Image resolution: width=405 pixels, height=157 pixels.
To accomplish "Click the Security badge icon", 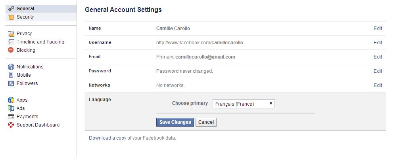I will point(11,17).
